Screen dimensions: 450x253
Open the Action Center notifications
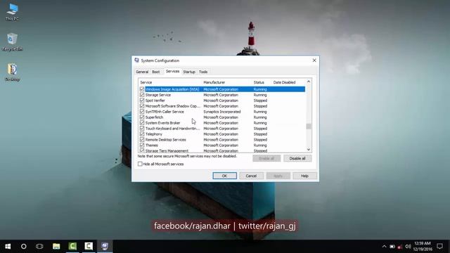pyautogui.click(x=439, y=246)
